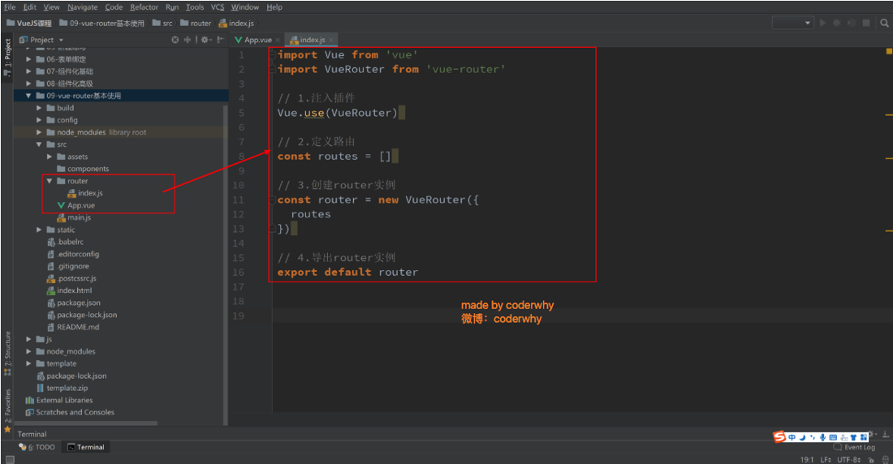Select main.js in the project tree
This screenshot has height=464, width=893.
(x=79, y=217)
